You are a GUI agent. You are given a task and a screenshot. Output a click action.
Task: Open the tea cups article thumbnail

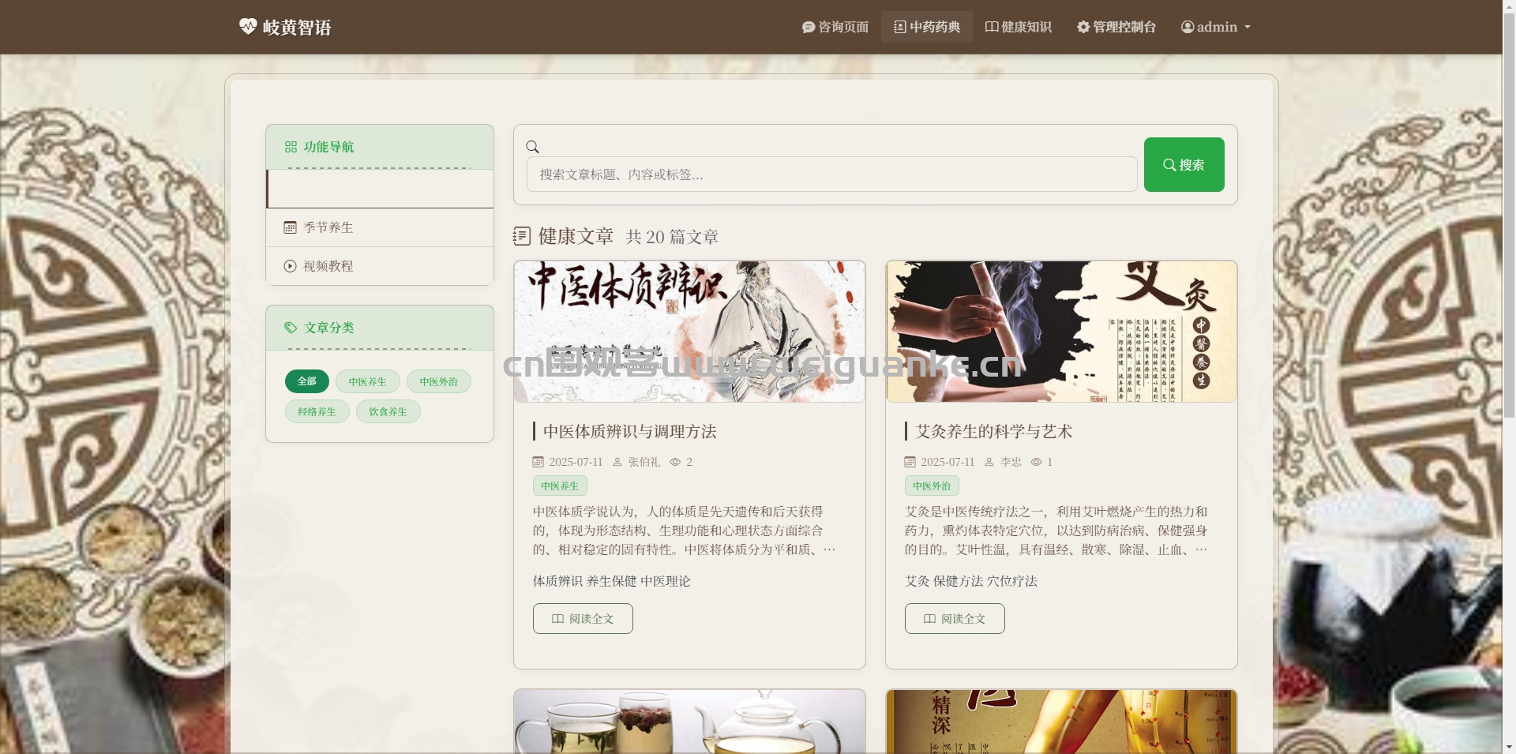(689, 722)
